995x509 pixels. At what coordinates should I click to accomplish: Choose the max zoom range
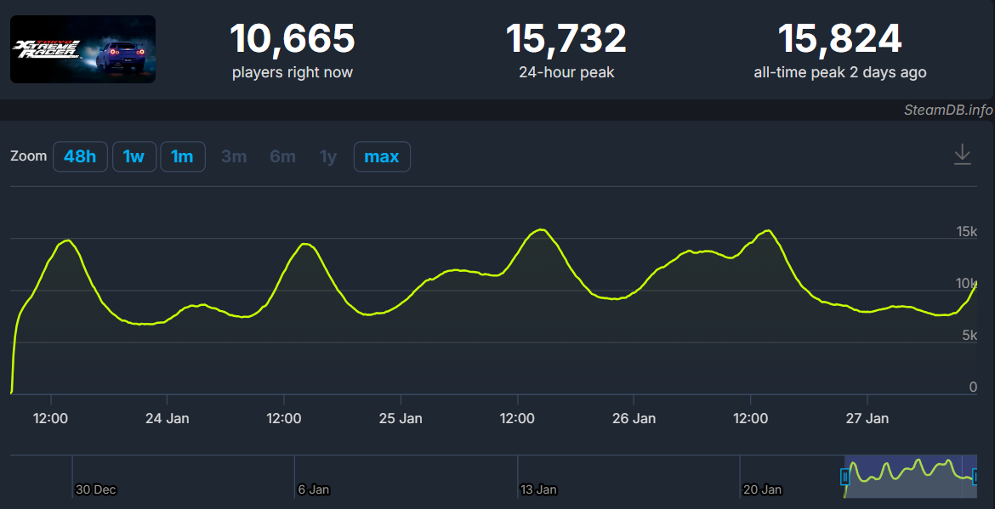tap(382, 156)
